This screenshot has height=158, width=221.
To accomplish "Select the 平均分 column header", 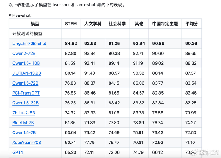I will (x=191, y=24).
